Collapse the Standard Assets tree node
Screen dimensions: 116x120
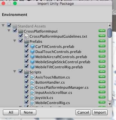pyautogui.click(x=3, y=26)
